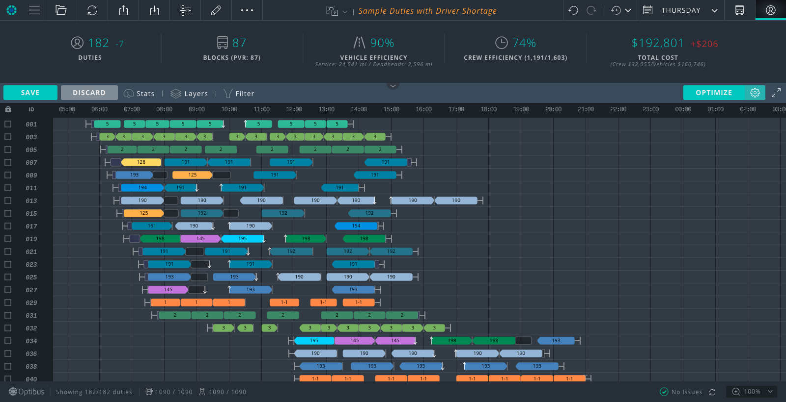786x402 pixels.
Task: Select the pencil edit tool
Action: (216, 10)
